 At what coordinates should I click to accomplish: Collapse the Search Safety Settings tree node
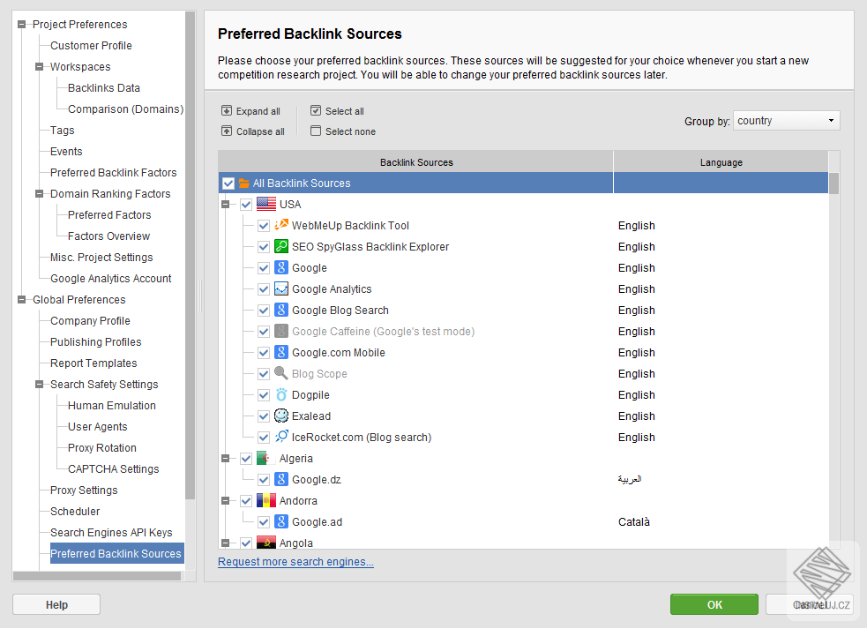[x=39, y=385]
